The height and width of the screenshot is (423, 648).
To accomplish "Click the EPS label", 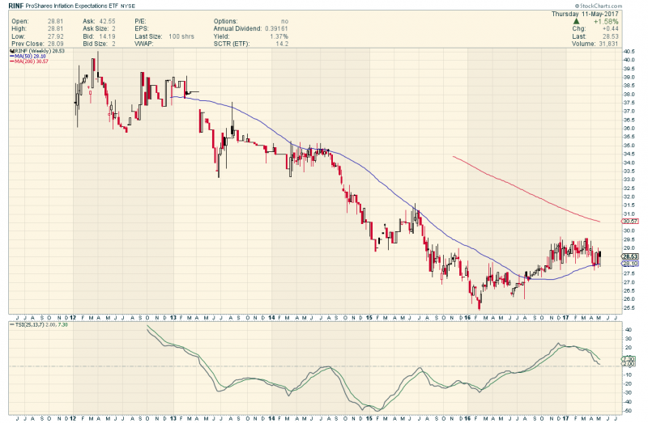I will [141, 28].
